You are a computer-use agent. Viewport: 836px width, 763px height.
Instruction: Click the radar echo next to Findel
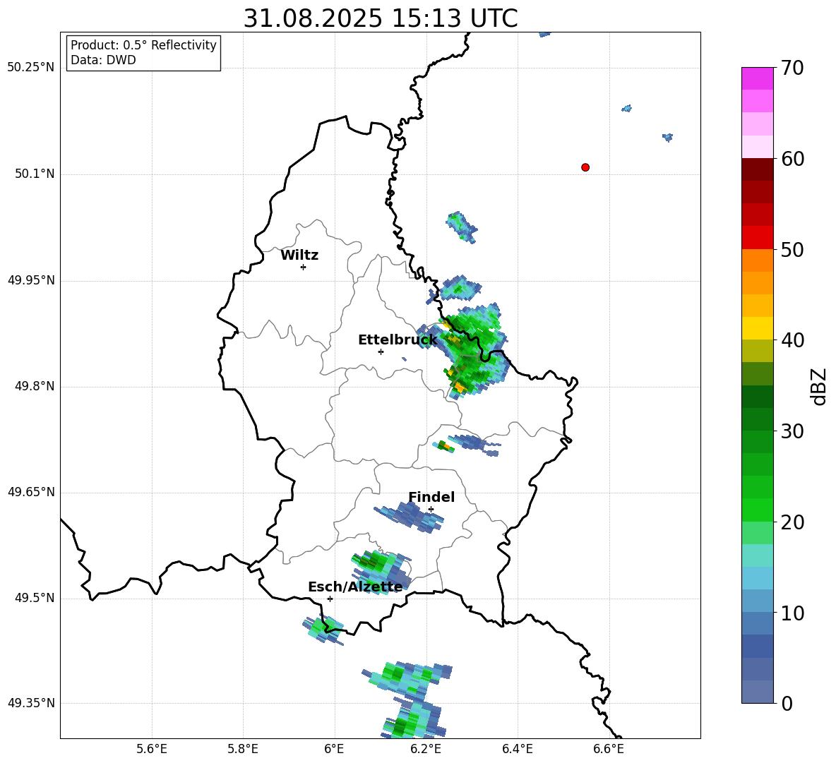pyautogui.click(x=410, y=517)
